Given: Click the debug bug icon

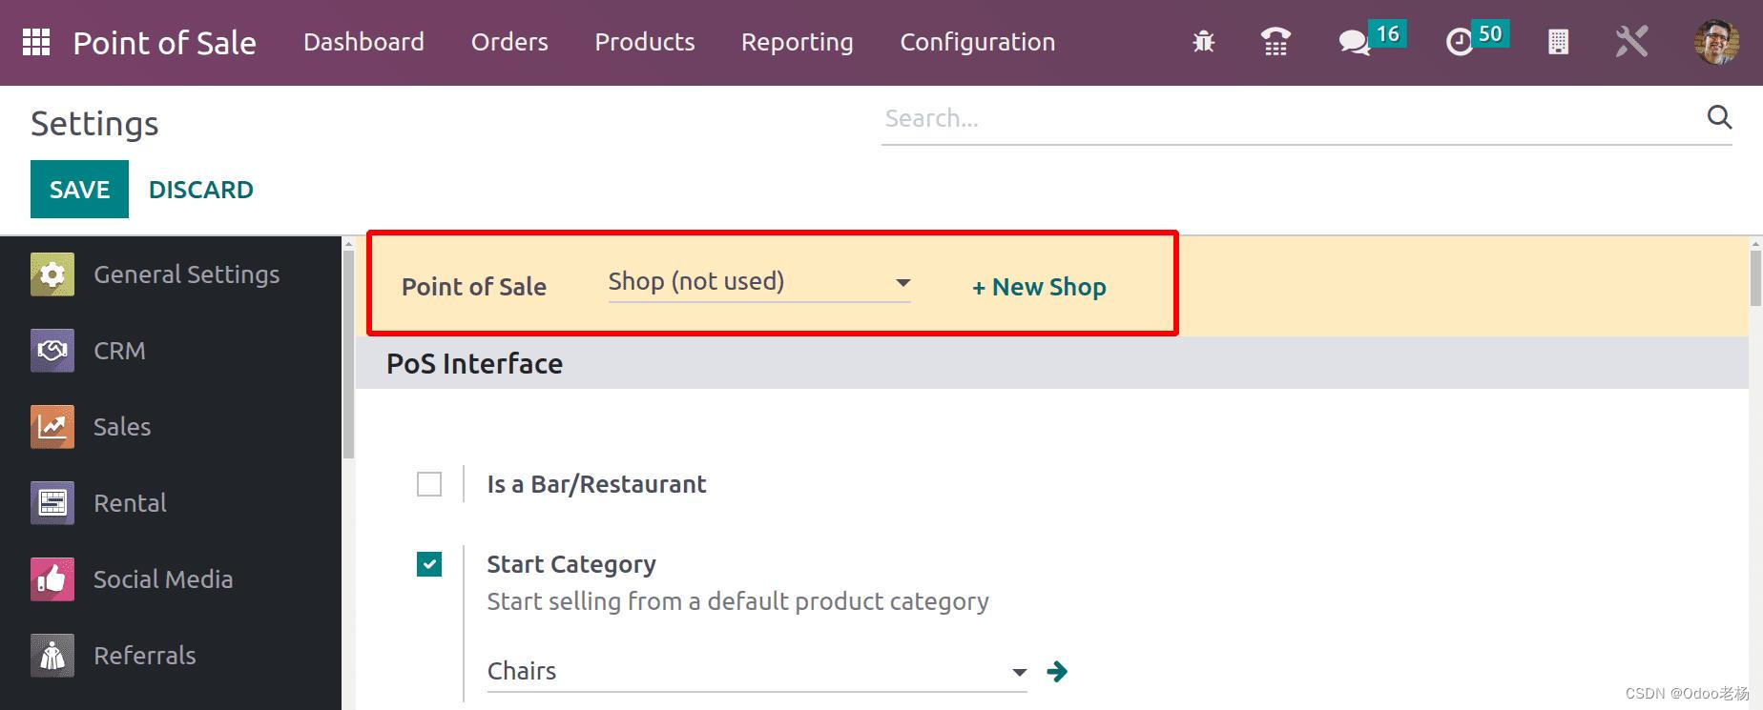Looking at the screenshot, I should (1203, 42).
